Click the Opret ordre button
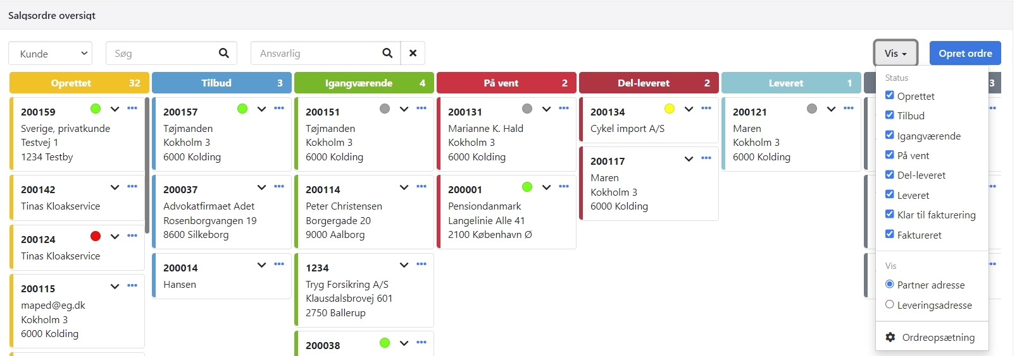1017x356 pixels. click(965, 53)
